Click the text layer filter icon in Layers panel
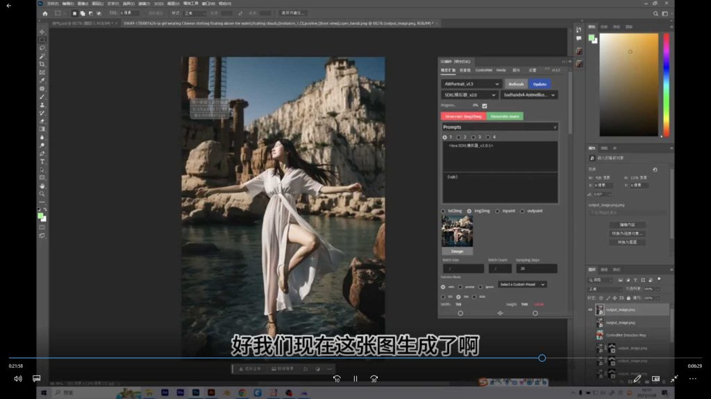Image resolution: width=711 pixels, height=399 pixels. tap(636, 281)
